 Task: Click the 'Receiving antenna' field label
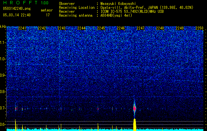click(76, 15)
